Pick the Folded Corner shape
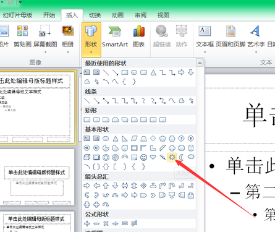 point(134,157)
